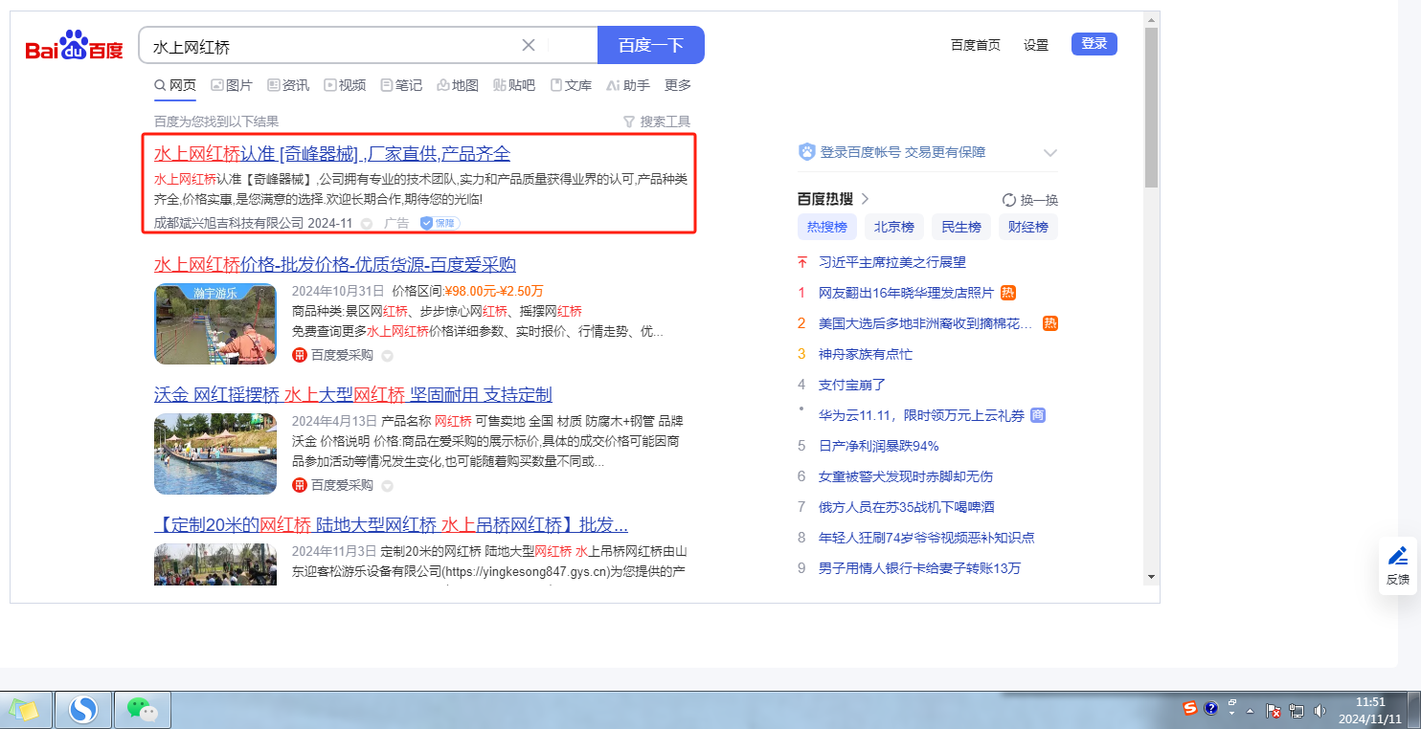Clear the search box with the X icon

[529, 45]
